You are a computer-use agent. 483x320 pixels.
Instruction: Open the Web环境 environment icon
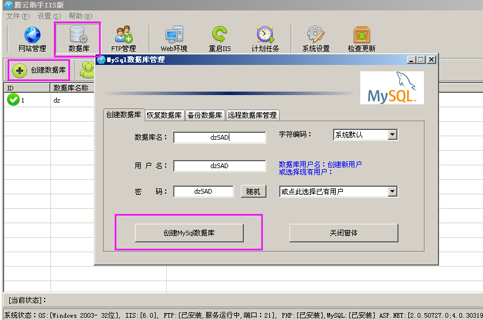click(x=174, y=39)
